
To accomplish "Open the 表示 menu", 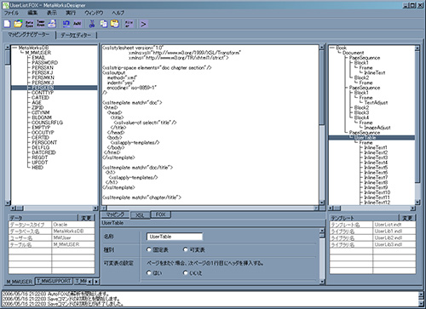I will (x=51, y=13).
